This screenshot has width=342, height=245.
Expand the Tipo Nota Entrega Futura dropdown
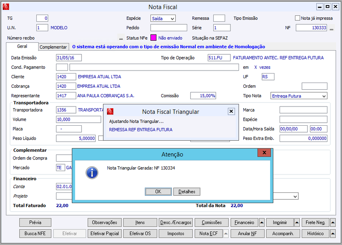coord(324,96)
